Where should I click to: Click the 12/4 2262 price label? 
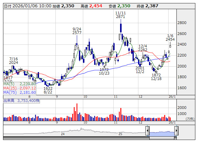click(x=143, y=48)
